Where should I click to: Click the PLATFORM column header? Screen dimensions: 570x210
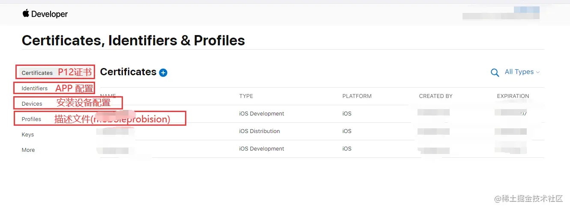click(357, 96)
